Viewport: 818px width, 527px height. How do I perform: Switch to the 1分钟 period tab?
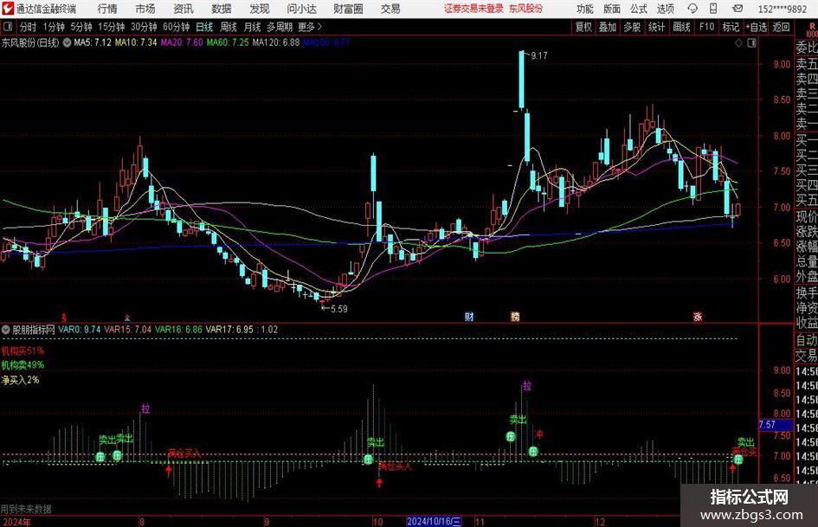54,27
